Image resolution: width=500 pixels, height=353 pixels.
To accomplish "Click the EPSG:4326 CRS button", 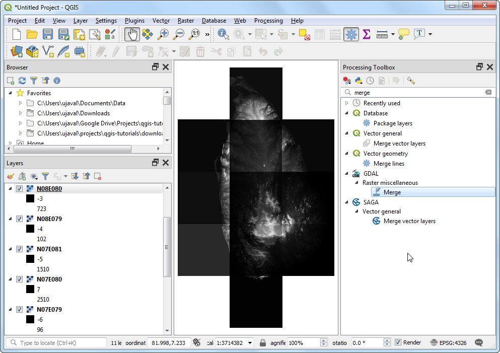I will coord(449,343).
